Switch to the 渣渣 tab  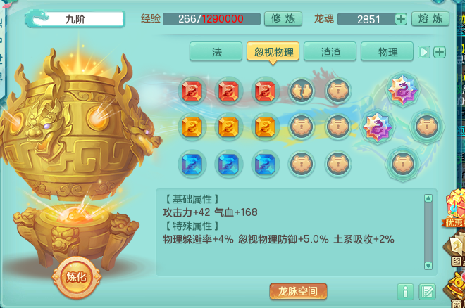point(330,52)
